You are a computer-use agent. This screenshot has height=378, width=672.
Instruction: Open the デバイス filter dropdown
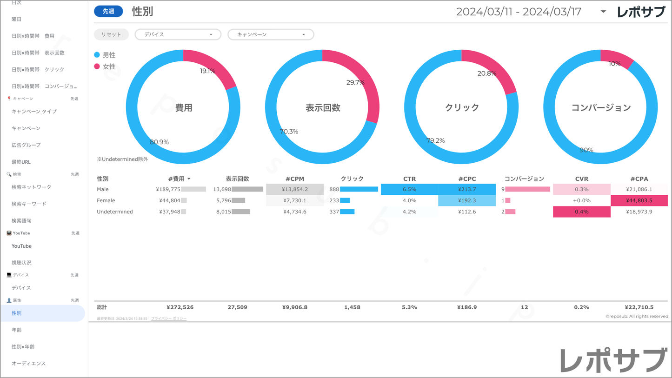tap(178, 34)
